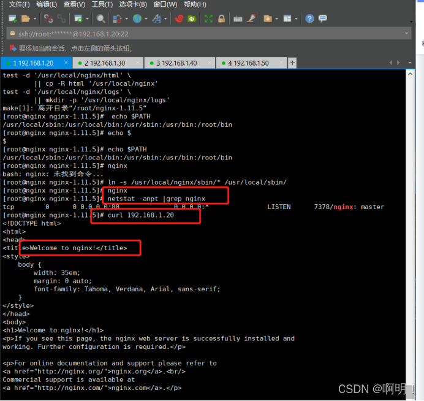Expand the Font dropdown arrow

[x=165, y=19]
